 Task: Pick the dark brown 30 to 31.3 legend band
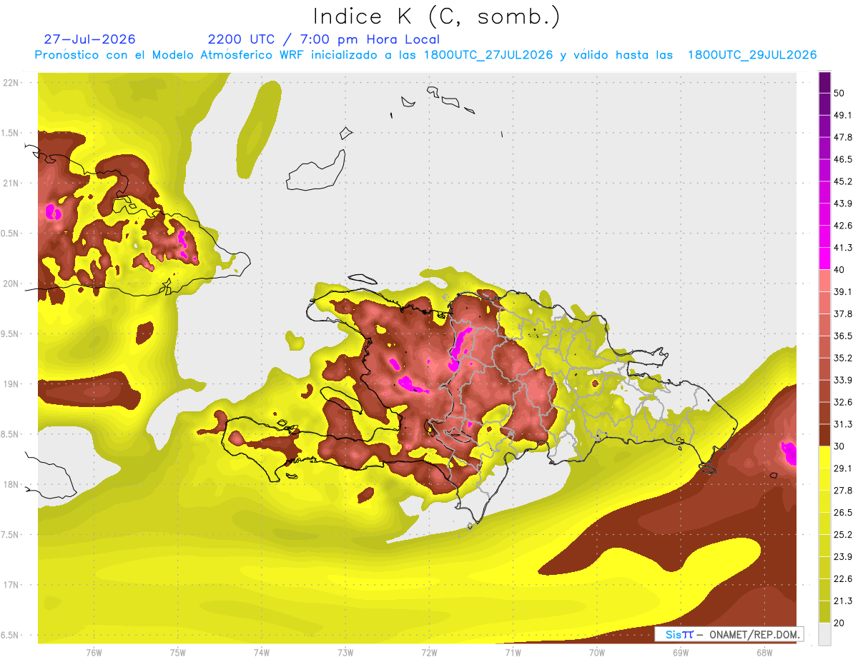(x=824, y=435)
